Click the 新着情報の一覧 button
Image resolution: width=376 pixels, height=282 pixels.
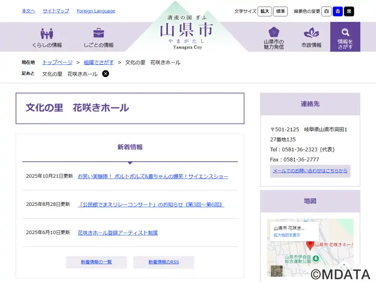(96, 262)
